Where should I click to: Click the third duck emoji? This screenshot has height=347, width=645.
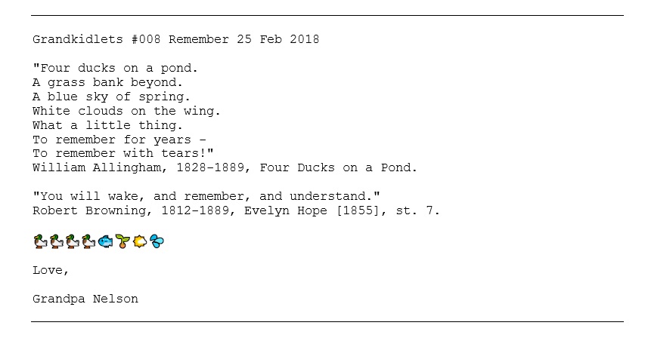pos(73,241)
